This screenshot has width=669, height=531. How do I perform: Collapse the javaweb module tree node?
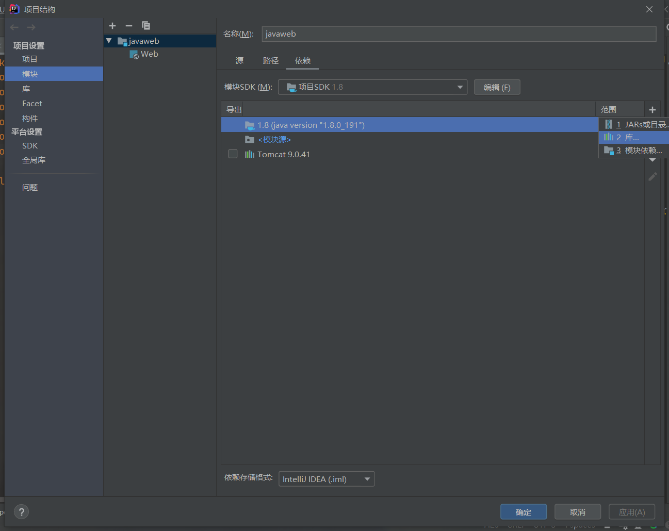coord(109,41)
